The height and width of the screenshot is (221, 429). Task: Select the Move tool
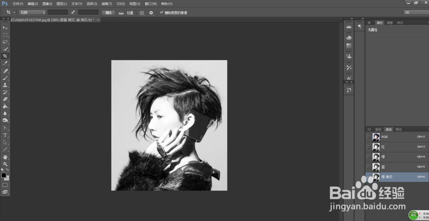pos(5,28)
